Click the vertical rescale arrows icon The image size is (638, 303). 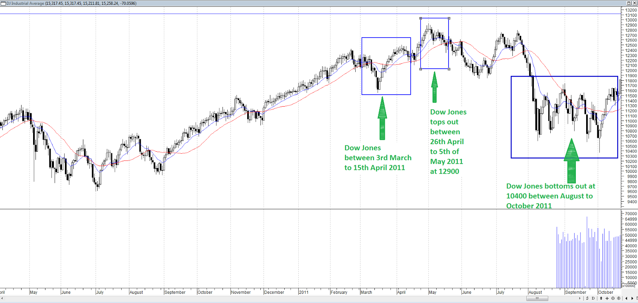[601, 298]
